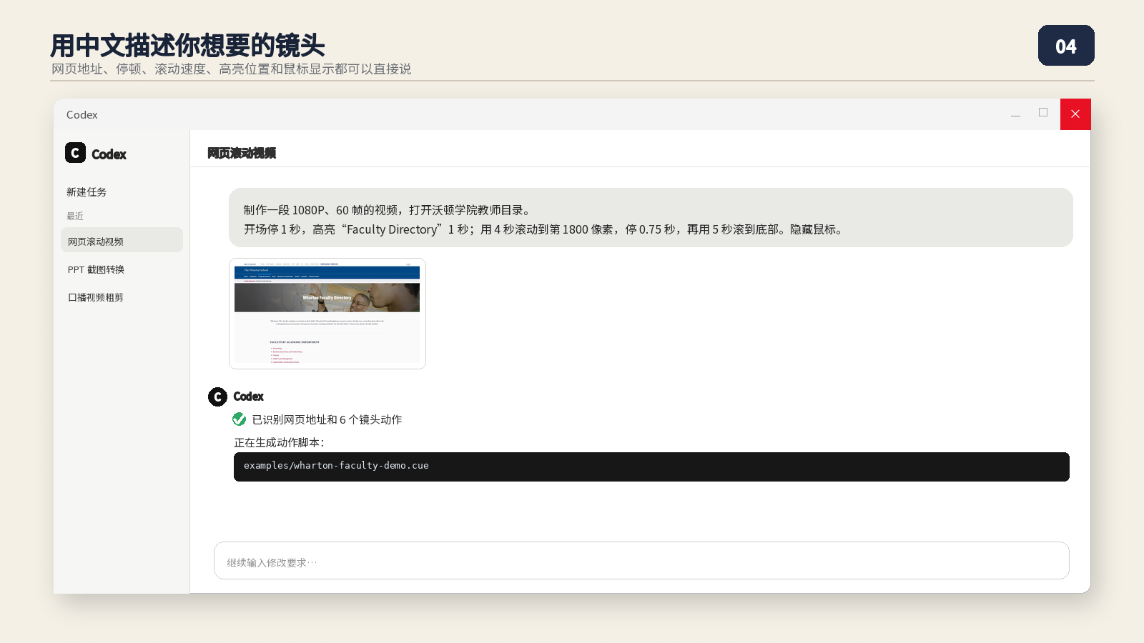Click the Codex logo icon in sidebar
This screenshot has width=1144, height=643.
(75, 153)
